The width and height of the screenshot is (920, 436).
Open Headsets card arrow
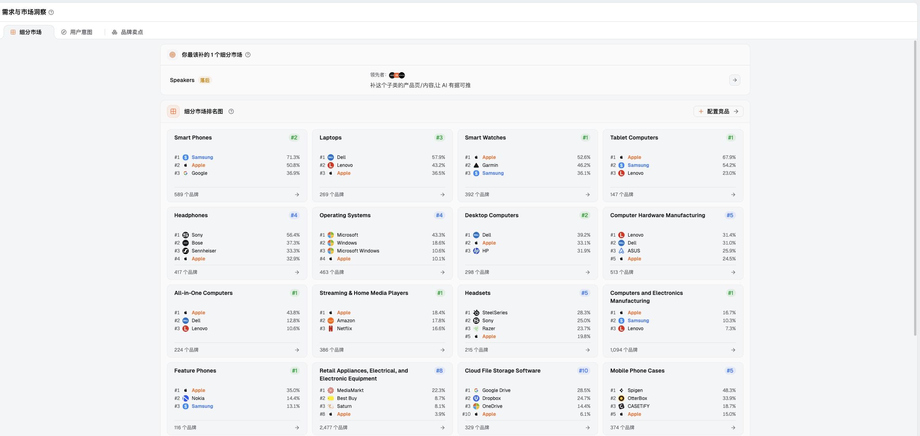(x=588, y=350)
